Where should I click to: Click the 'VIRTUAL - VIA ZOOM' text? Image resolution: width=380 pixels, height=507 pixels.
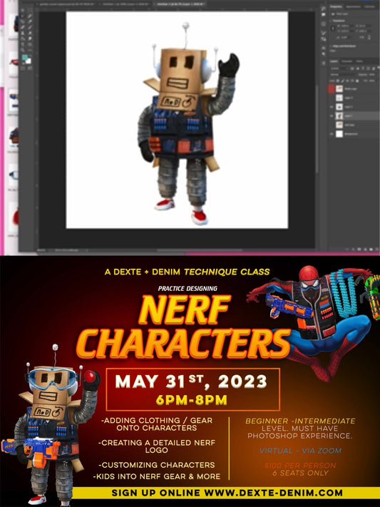(300, 451)
